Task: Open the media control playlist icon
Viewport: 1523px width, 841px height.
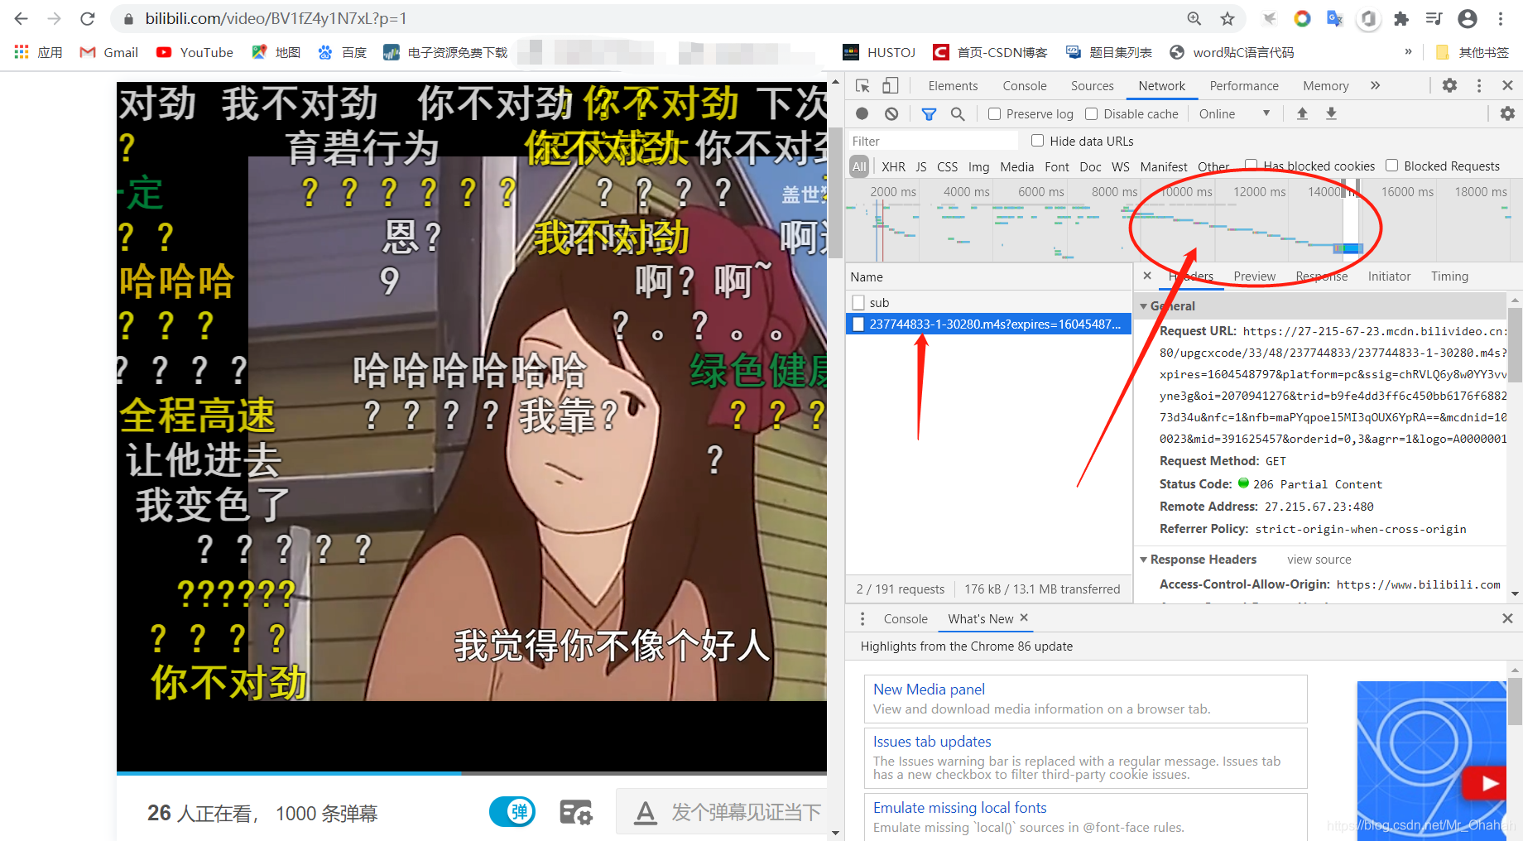Action: (x=1434, y=18)
